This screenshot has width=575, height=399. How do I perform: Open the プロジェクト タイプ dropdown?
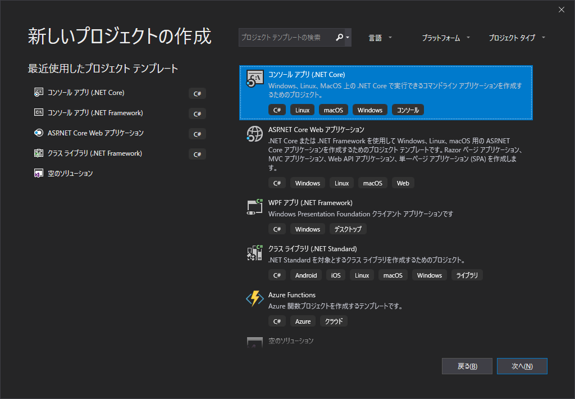[x=513, y=38]
